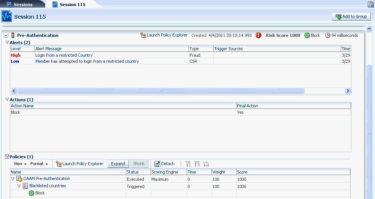Collapse the Blacklisted countries tree node
Image resolution: width=375 pixels, height=199 pixels.
pyautogui.click(x=19, y=186)
